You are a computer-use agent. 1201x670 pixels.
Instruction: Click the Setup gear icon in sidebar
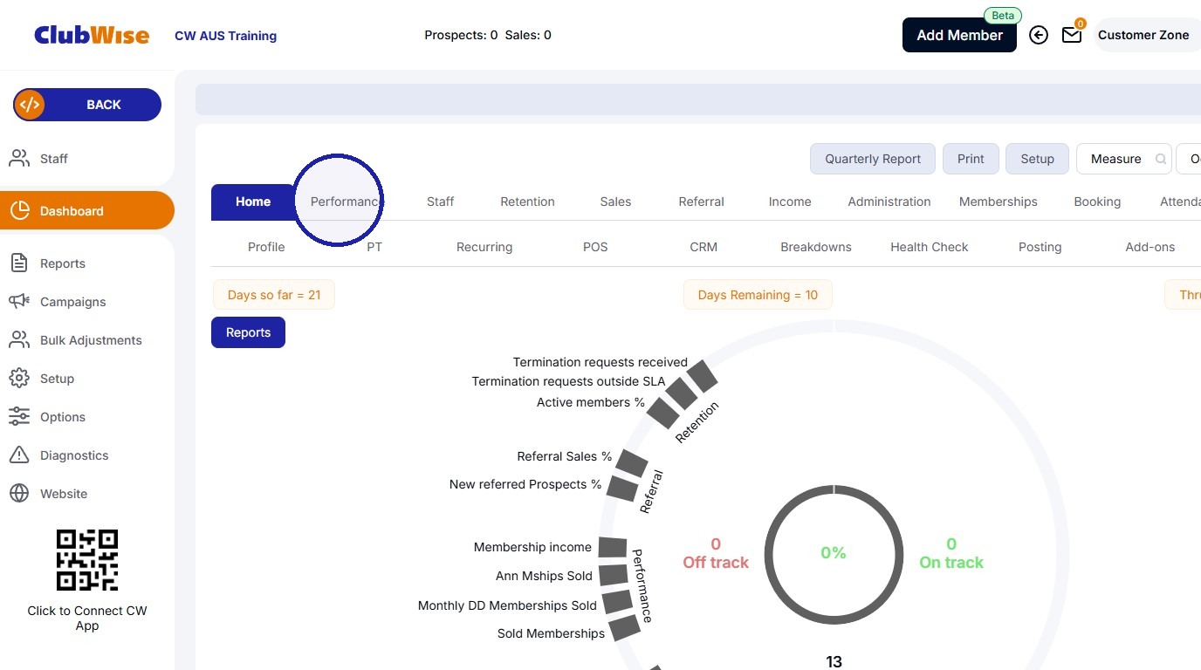(19, 378)
